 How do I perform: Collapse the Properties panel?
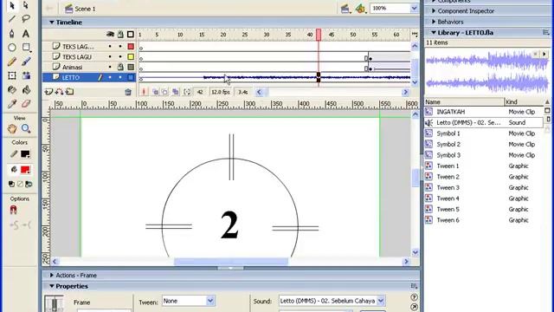point(52,286)
